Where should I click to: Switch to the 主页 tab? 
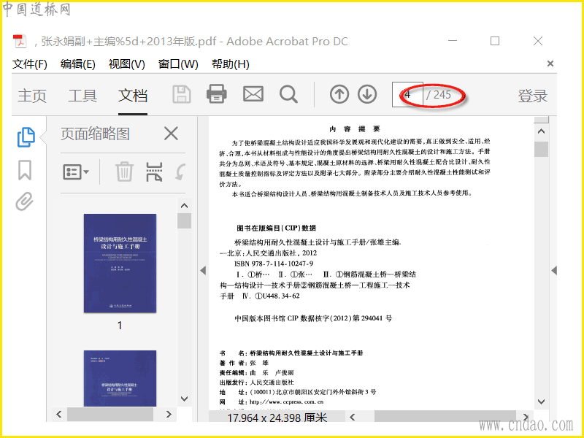[x=32, y=96]
